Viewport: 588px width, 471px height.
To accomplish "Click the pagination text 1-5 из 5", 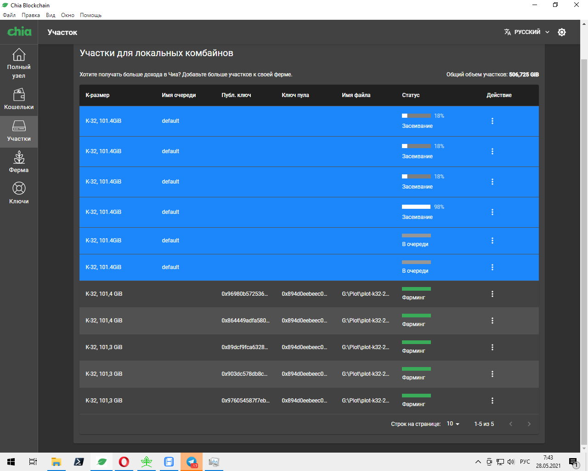I will pos(484,424).
